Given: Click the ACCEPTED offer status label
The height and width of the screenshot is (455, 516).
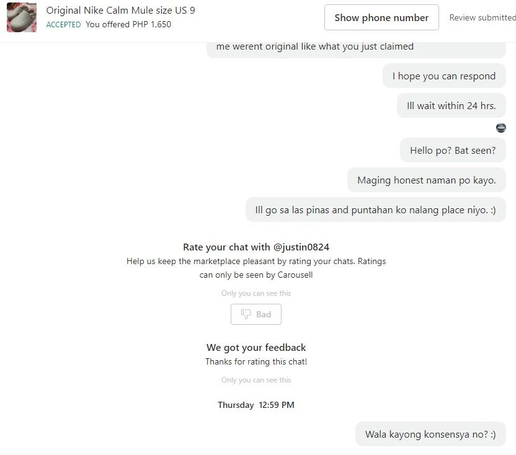Looking at the screenshot, I should [x=63, y=24].
